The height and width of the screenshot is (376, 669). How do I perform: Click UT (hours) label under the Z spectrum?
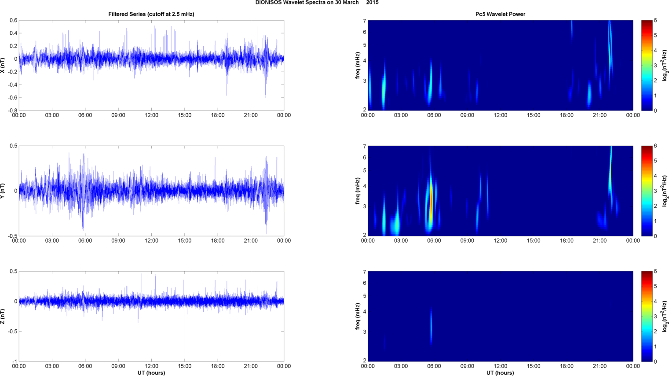click(500, 372)
